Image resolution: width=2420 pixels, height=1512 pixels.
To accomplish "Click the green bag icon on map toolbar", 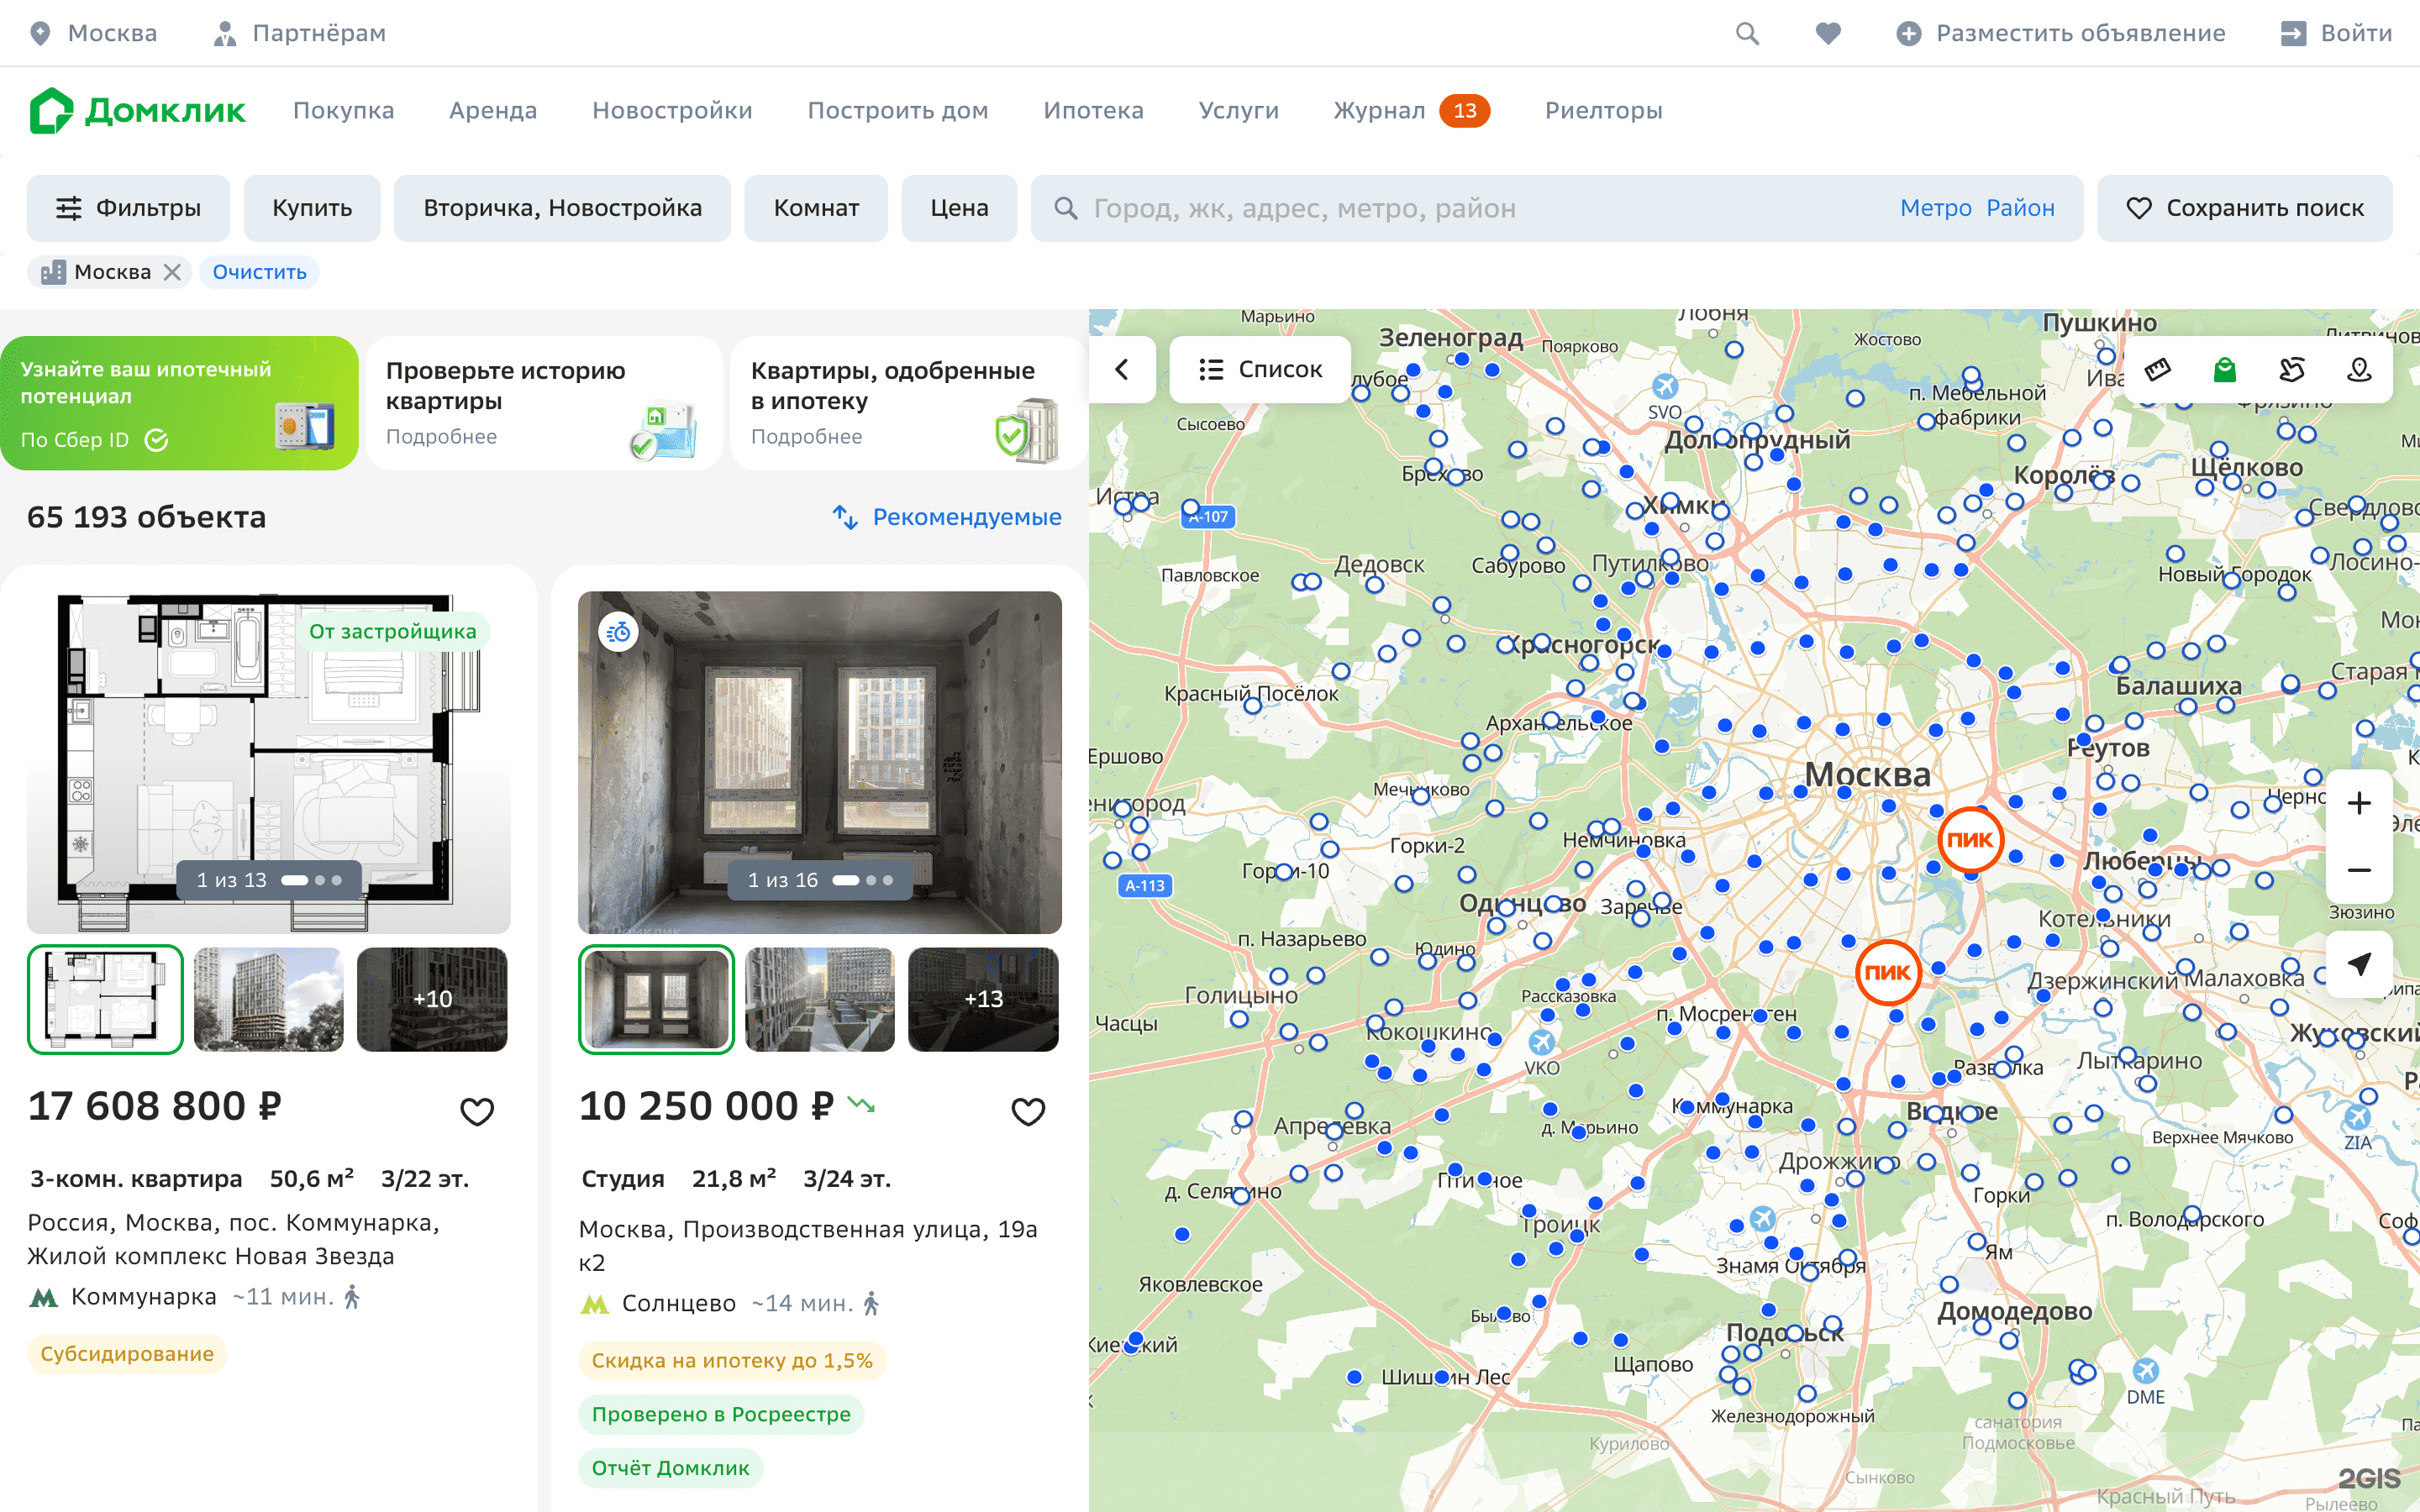I will (2224, 370).
